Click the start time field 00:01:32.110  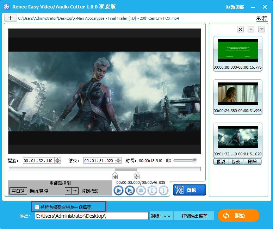click(x=38, y=161)
